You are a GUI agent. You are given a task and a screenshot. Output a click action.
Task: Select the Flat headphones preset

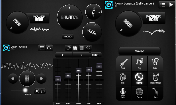(124, 79)
